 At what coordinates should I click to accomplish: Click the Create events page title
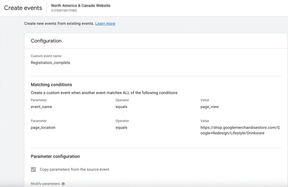pyautogui.click(x=23, y=8)
